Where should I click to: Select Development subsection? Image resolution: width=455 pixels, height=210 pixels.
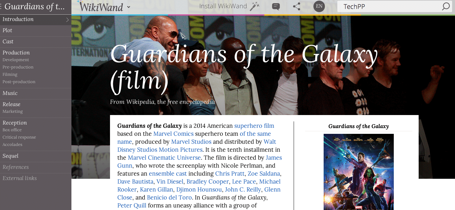16,60
